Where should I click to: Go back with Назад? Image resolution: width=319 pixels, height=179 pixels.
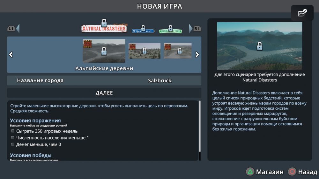point(308,172)
